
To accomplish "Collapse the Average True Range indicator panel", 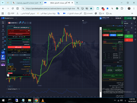I will click(x=7, y=89).
